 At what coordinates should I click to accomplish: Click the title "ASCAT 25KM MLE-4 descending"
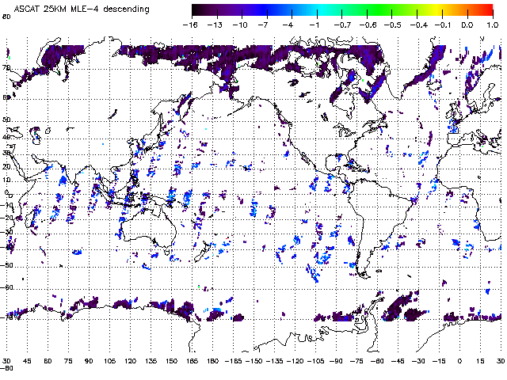click(82, 9)
